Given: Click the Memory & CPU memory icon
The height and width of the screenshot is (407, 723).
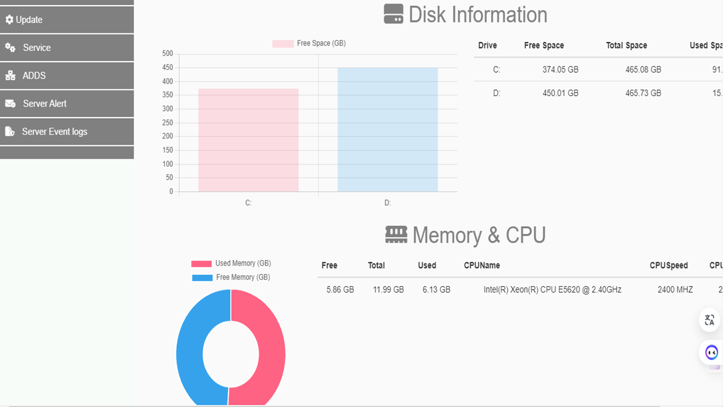Looking at the screenshot, I should [396, 235].
